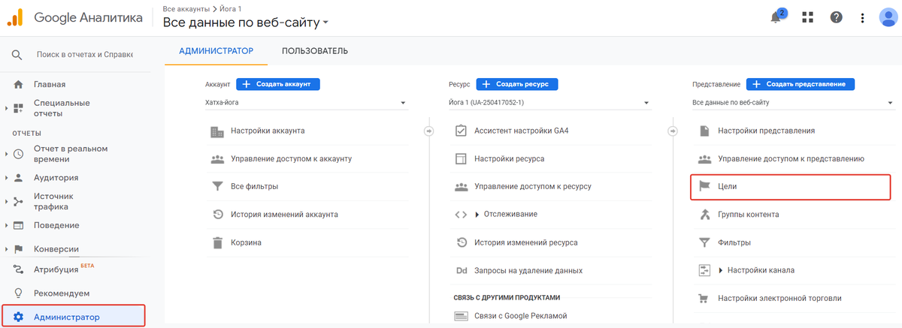The width and height of the screenshot is (902, 328).
Task: Click the Главная home icon
Action: [x=18, y=84]
